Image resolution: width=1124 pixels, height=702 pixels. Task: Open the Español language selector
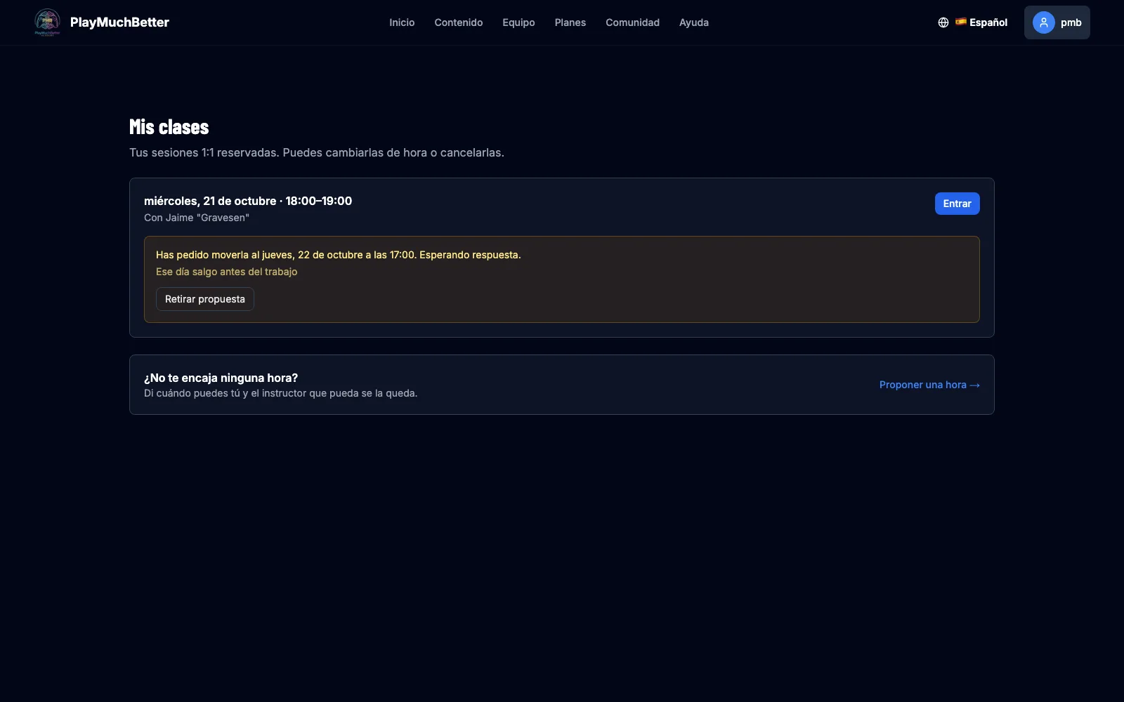click(x=973, y=22)
